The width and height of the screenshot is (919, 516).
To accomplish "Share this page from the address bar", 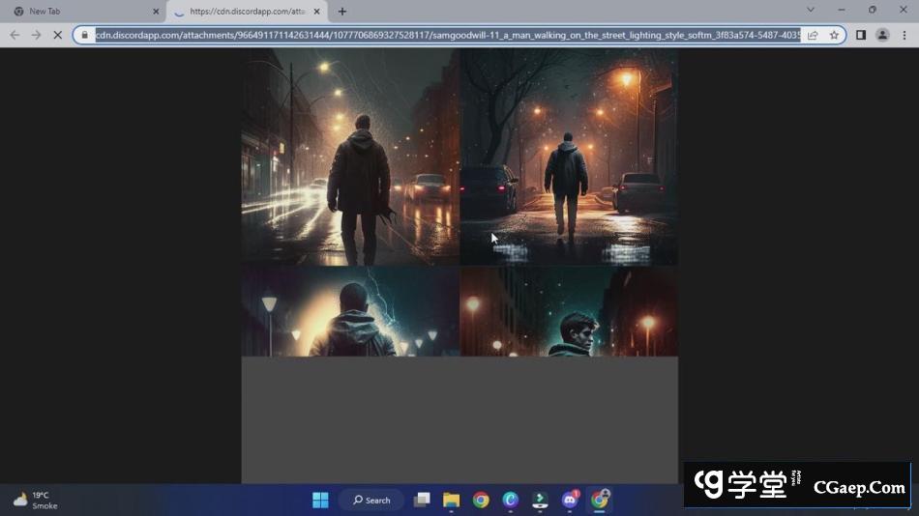I will pyautogui.click(x=813, y=35).
